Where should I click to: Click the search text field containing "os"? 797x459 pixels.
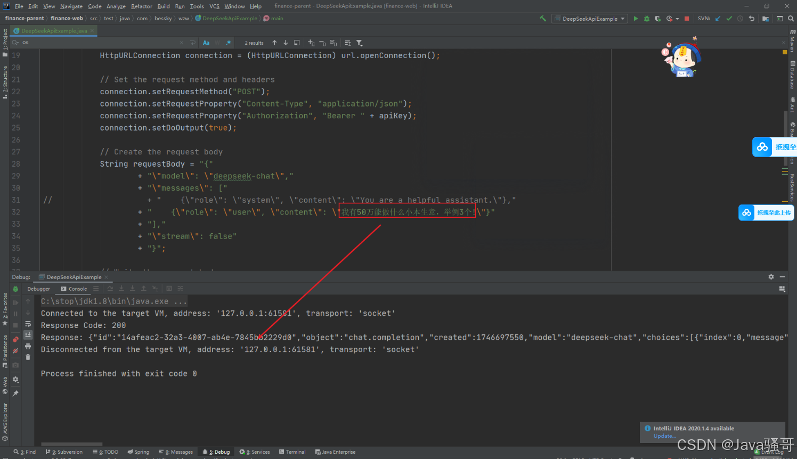pyautogui.click(x=99, y=43)
